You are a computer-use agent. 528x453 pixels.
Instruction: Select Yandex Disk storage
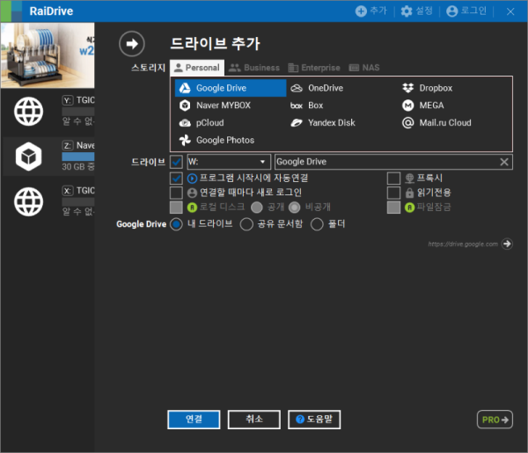(x=323, y=123)
